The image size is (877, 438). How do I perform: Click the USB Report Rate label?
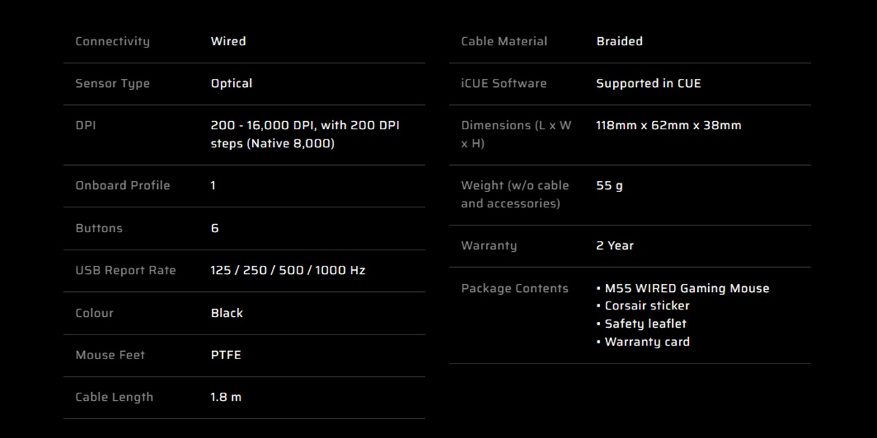click(126, 271)
